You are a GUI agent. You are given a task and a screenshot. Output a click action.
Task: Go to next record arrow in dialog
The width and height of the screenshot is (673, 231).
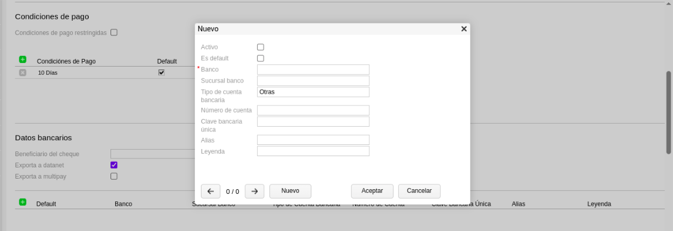click(x=254, y=191)
